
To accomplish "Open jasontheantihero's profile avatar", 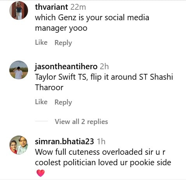I will 19,70.
